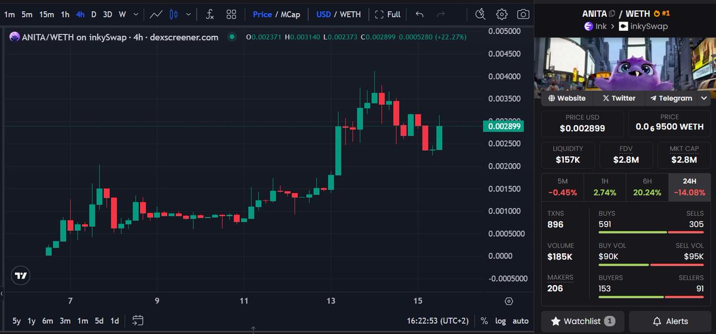Set date range to 1d
The height and width of the screenshot is (334, 716).
pos(115,321)
